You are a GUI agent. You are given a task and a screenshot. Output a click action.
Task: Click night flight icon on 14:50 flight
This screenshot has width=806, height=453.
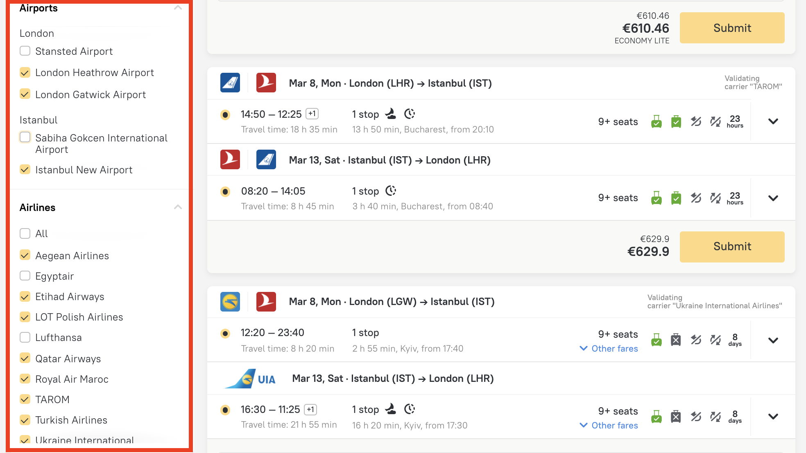(x=391, y=114)
